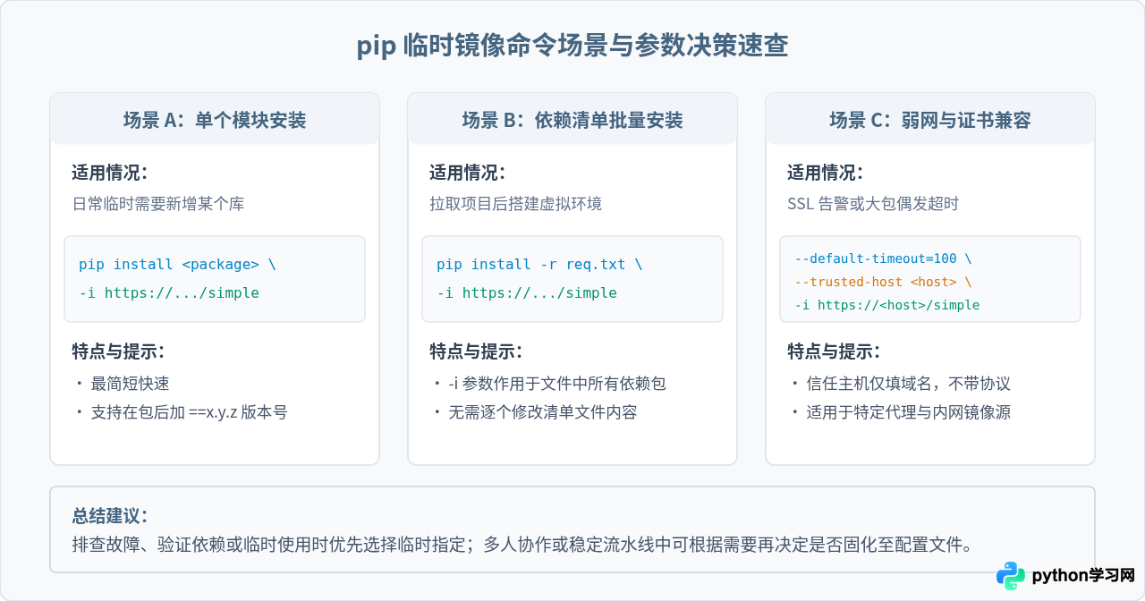Image resolution: width=1145 pixels, height=601 pixels.
Task: Click "-i https://.../simple" in 场景 A code
Action: tap(169, 293)
